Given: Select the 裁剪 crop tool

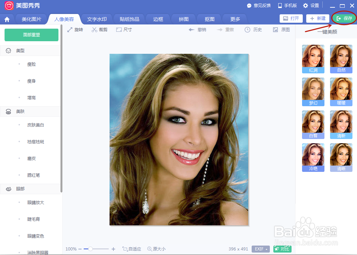Looking at the screenshot, I should tap(99, 30).
